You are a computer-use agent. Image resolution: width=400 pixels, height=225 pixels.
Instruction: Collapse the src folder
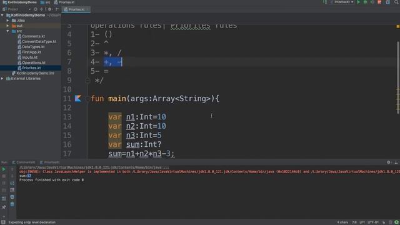click(x=7, y=31)
